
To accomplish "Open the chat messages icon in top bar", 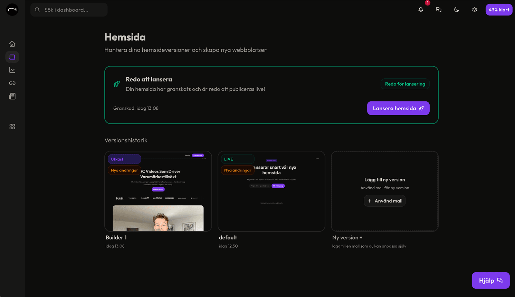I will (x=439, y=10).
